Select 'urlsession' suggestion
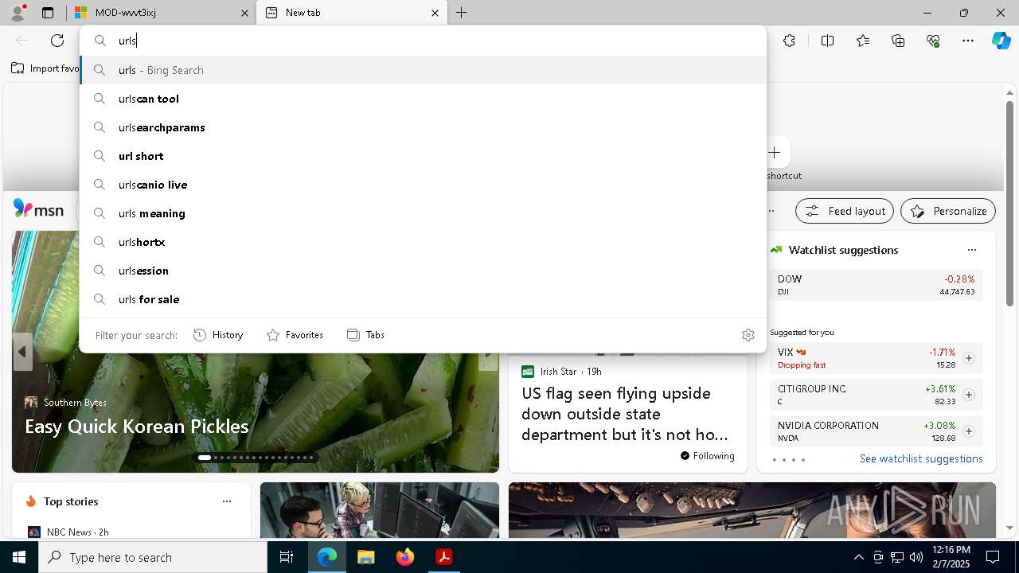This screenshot has width=1019, height=573. pos(423,271)
